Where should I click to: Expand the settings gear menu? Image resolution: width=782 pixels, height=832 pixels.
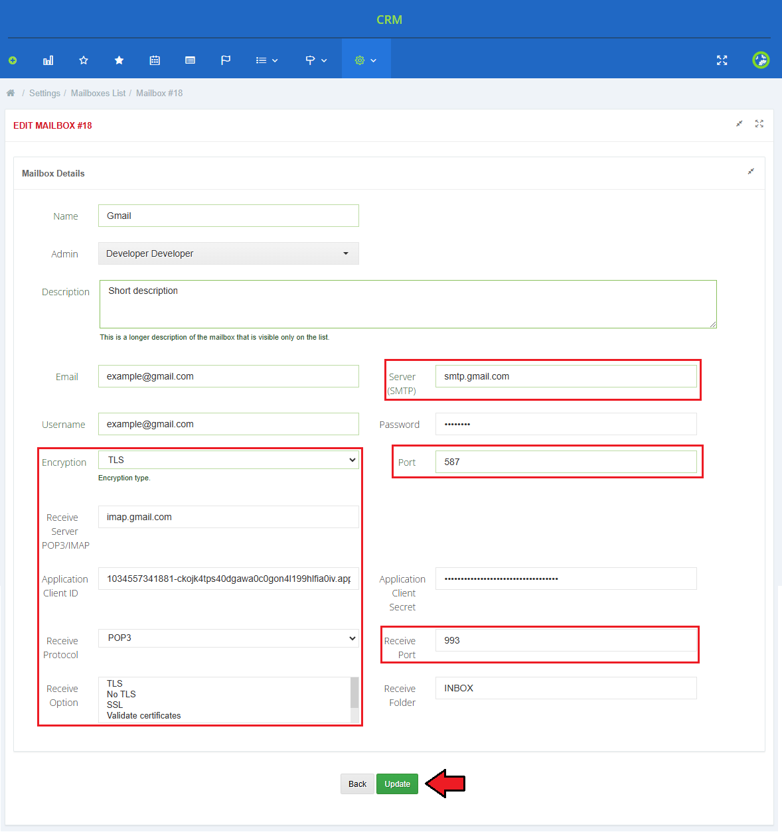click(x=366, y=60)
